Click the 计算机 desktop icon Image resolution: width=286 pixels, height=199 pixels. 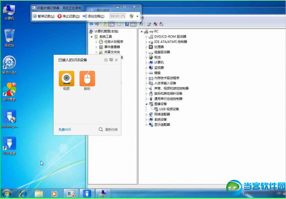click(9, 12)
